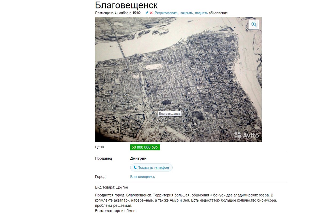Click the red X close-listing icon
This screenshot has height=213, width=320.
click(x=151, y=13)
